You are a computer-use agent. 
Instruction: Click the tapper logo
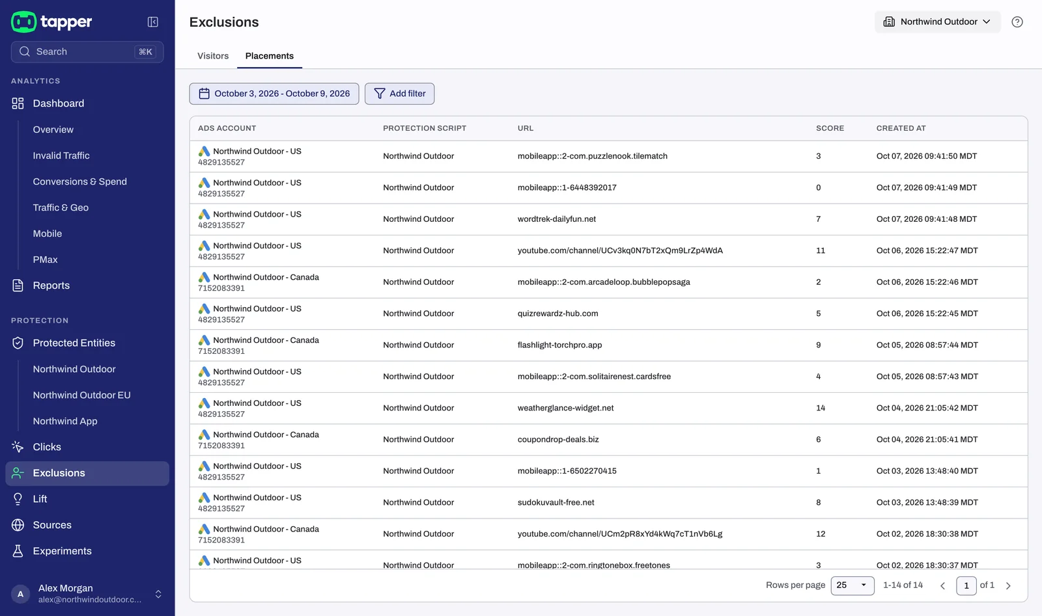pyautogui.click(x=51, y=22)
